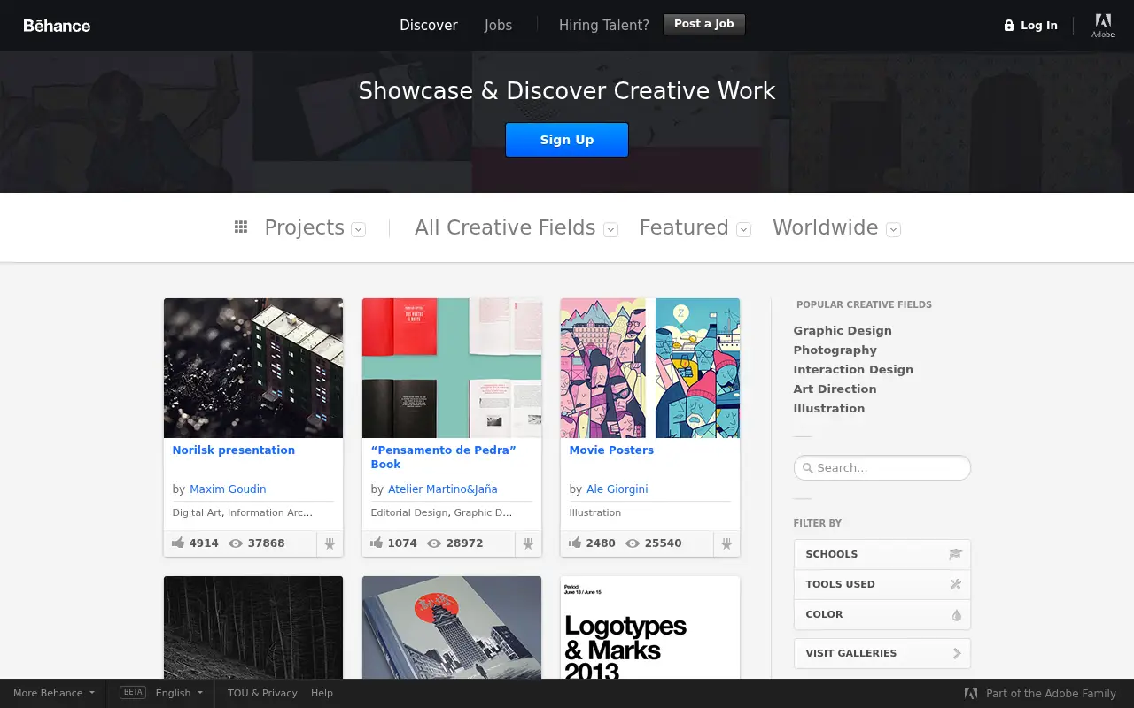Click Illustration tag on Movie Posters card
Screen dimensions: 1134x708
[x=595, y=512]
